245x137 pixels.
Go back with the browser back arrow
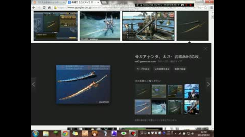point(34,7)
